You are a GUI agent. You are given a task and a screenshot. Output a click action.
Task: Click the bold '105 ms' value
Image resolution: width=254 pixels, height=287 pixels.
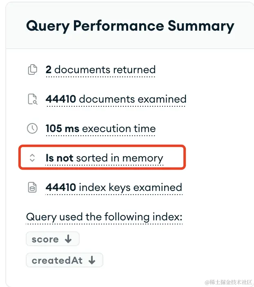click(62, 128)
